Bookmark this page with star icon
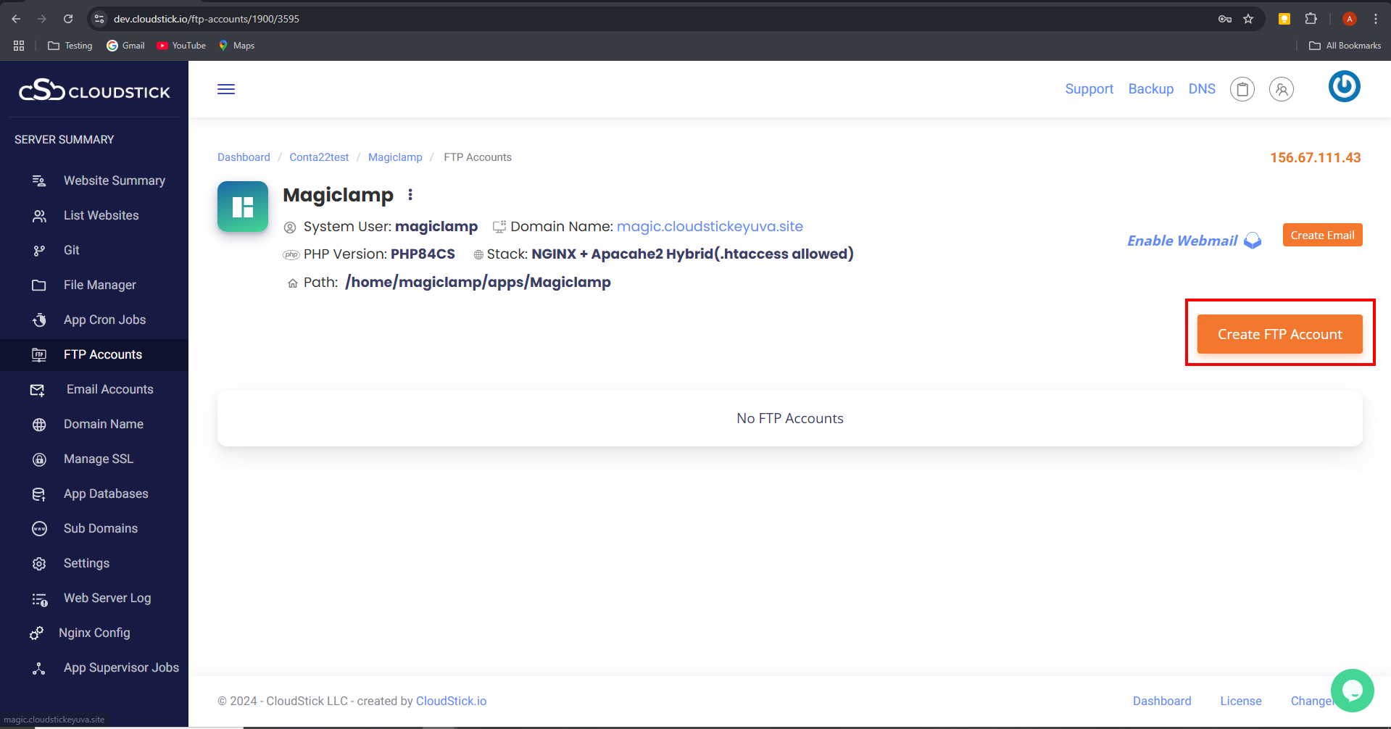 click(1248, 19)
